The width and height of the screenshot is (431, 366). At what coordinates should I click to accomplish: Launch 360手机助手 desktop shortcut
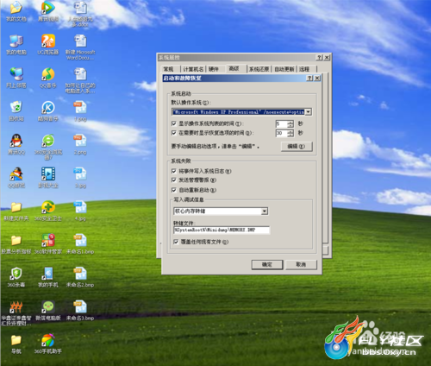48,340
